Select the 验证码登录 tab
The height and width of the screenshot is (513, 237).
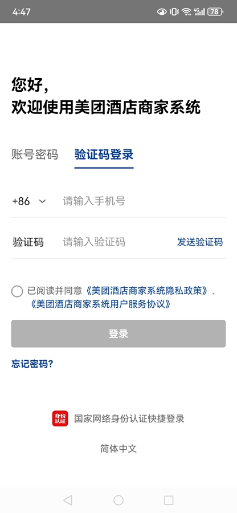click(104, 154)
